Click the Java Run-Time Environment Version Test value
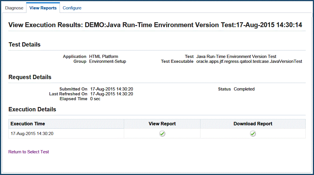This screenshot has height=175, width=314. pos(236,57)
